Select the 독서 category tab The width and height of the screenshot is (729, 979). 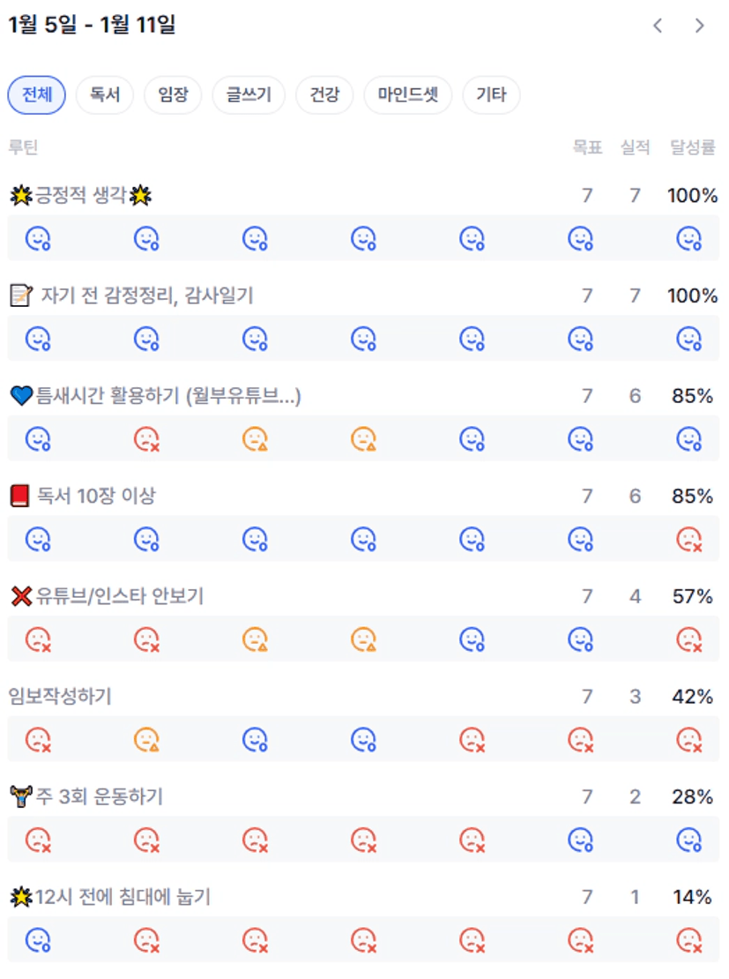tap(104, 95)
